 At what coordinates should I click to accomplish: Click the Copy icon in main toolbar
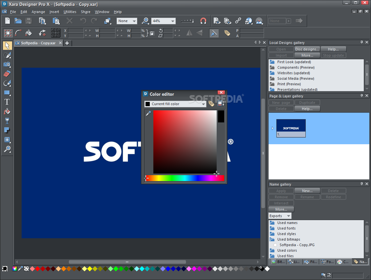pyautogui.click(x=42, y=21)
